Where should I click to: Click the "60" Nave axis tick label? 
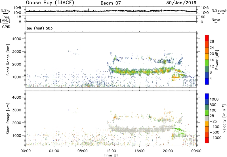coord(203,17)
